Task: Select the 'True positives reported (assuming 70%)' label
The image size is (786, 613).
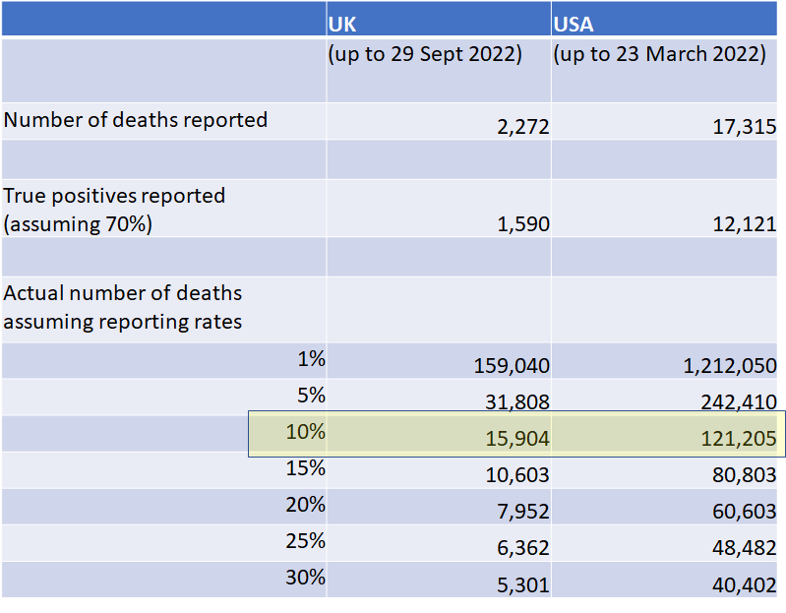Action: click(x=114, y=210)
